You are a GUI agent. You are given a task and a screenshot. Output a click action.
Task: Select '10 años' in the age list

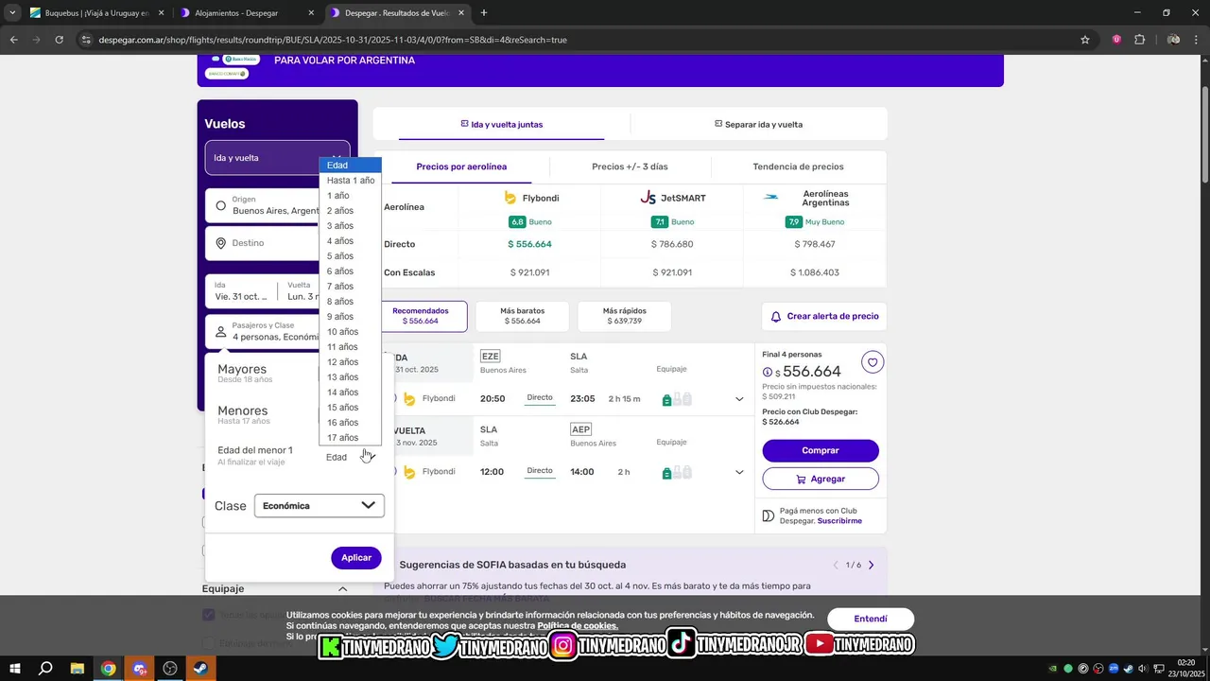point(351,332)
